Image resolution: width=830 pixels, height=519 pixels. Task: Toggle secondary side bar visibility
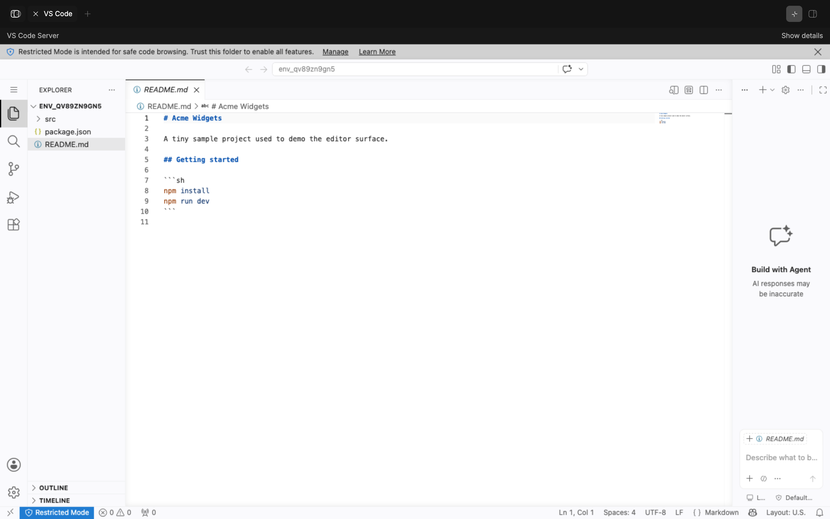point(821,69)
